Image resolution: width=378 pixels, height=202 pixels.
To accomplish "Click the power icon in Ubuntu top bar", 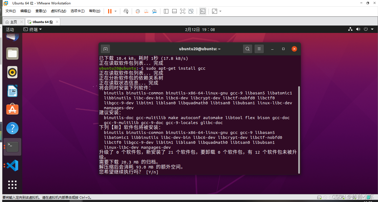I will [366, 29].
